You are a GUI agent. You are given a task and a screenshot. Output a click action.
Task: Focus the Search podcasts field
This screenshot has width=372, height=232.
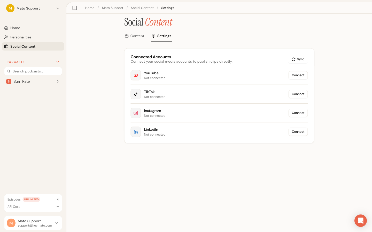[x=33, y=71]
